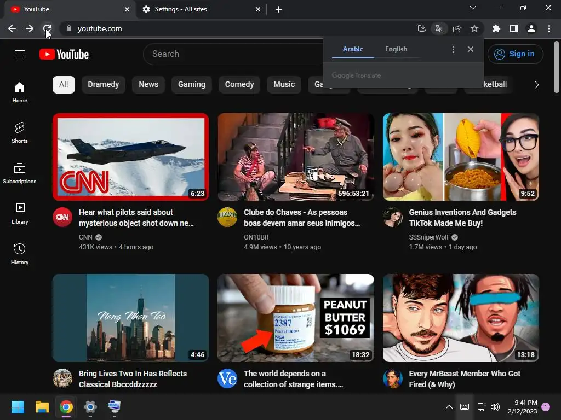Select the English tab in translate popup
Image resolution: width=561 pixels, height=420 pixels.
coord(396,49)
